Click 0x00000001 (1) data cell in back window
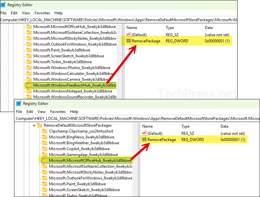The image size is (260, 197). point(217,41)
